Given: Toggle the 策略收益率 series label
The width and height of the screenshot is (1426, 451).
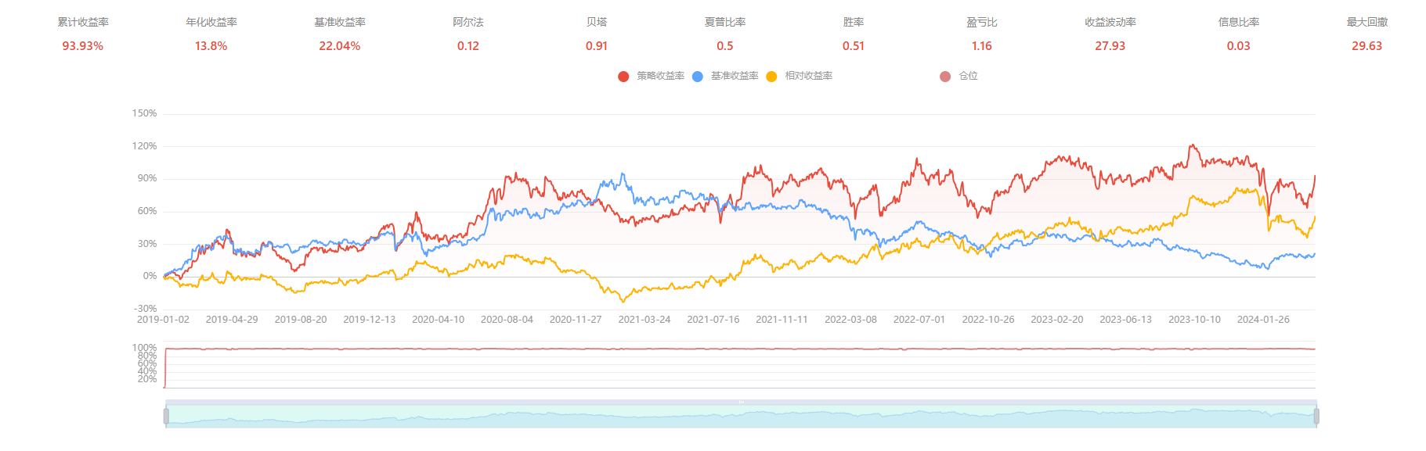Looking at the screenshot, I should 660,76.
